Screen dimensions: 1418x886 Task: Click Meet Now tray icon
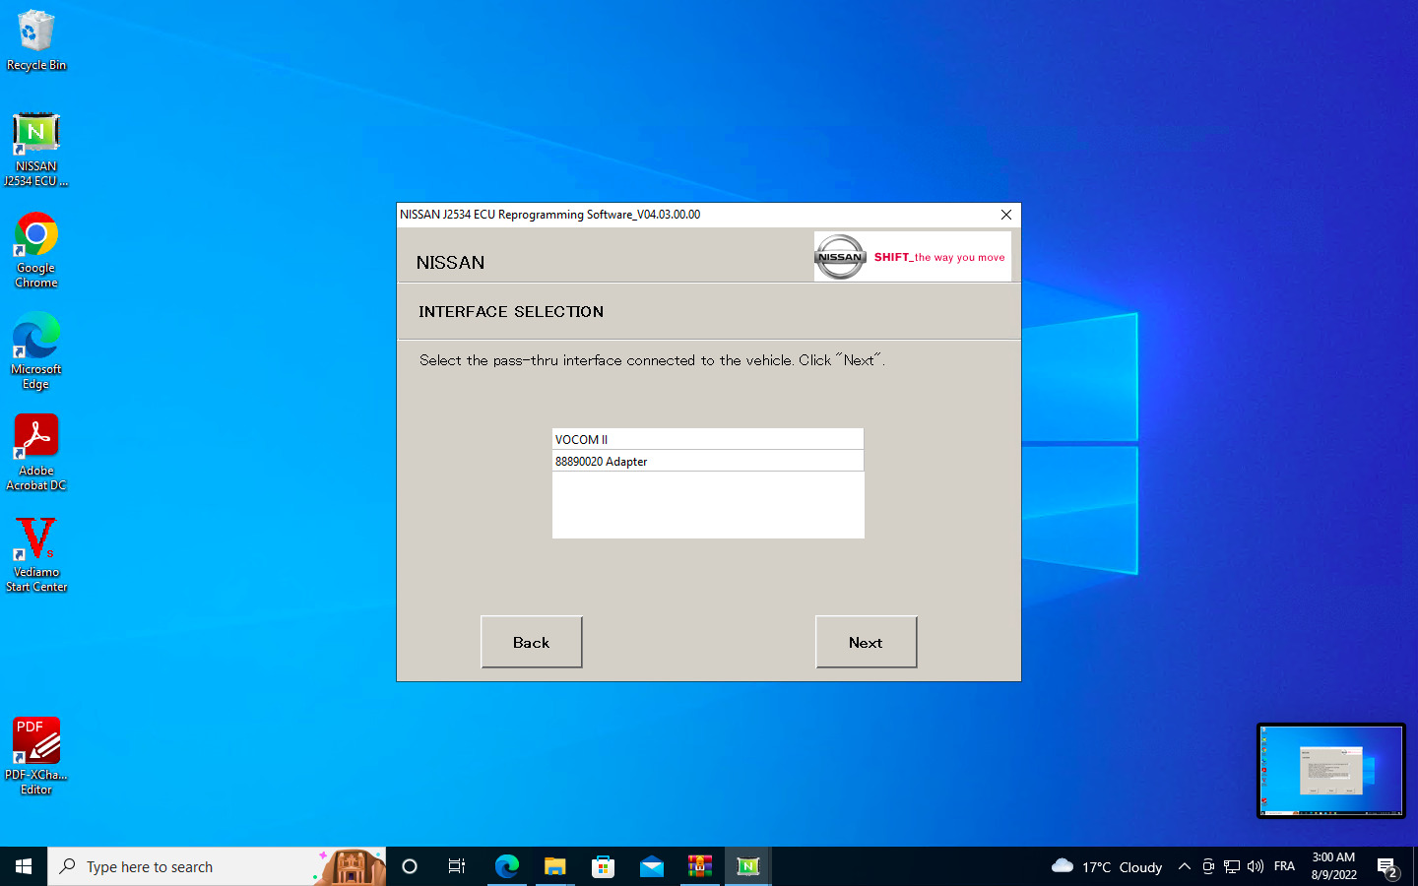(1208, 866)
